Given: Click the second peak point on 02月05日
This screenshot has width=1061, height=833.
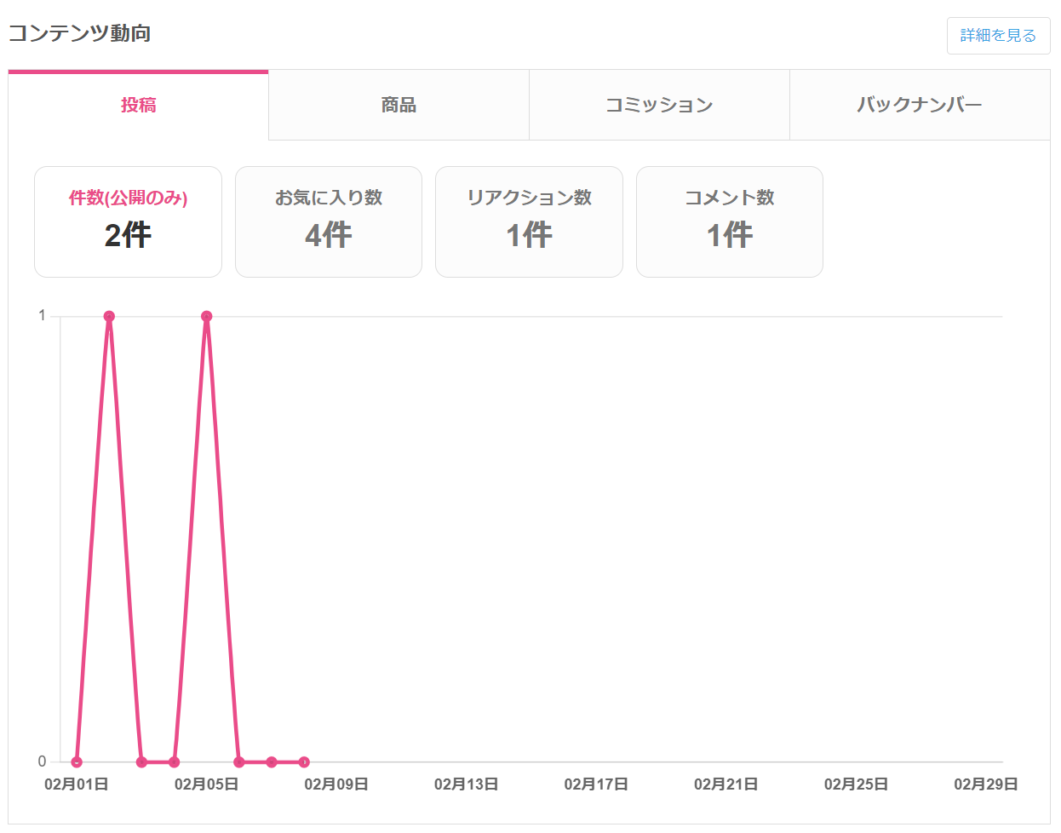Looking at the screenshot, I should (206, 316).
